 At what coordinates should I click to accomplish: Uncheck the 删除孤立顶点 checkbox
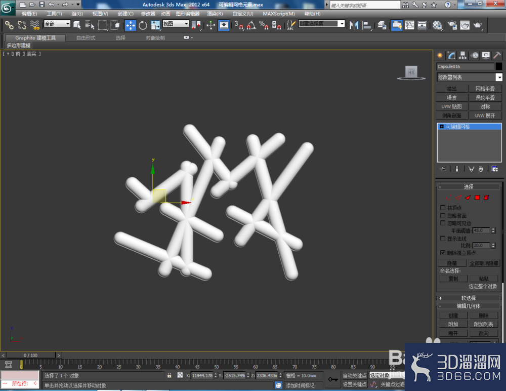pyautogui.click(x=443, y=253)
